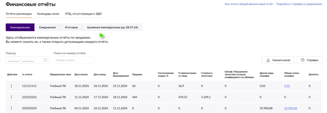Click the 0,03 total fines link
The width and height of the screenshot is (327, 113).
(287, 86)
